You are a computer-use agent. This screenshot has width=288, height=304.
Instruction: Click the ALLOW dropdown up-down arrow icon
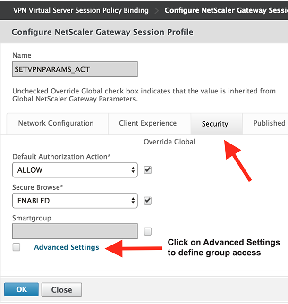[133, 170]
